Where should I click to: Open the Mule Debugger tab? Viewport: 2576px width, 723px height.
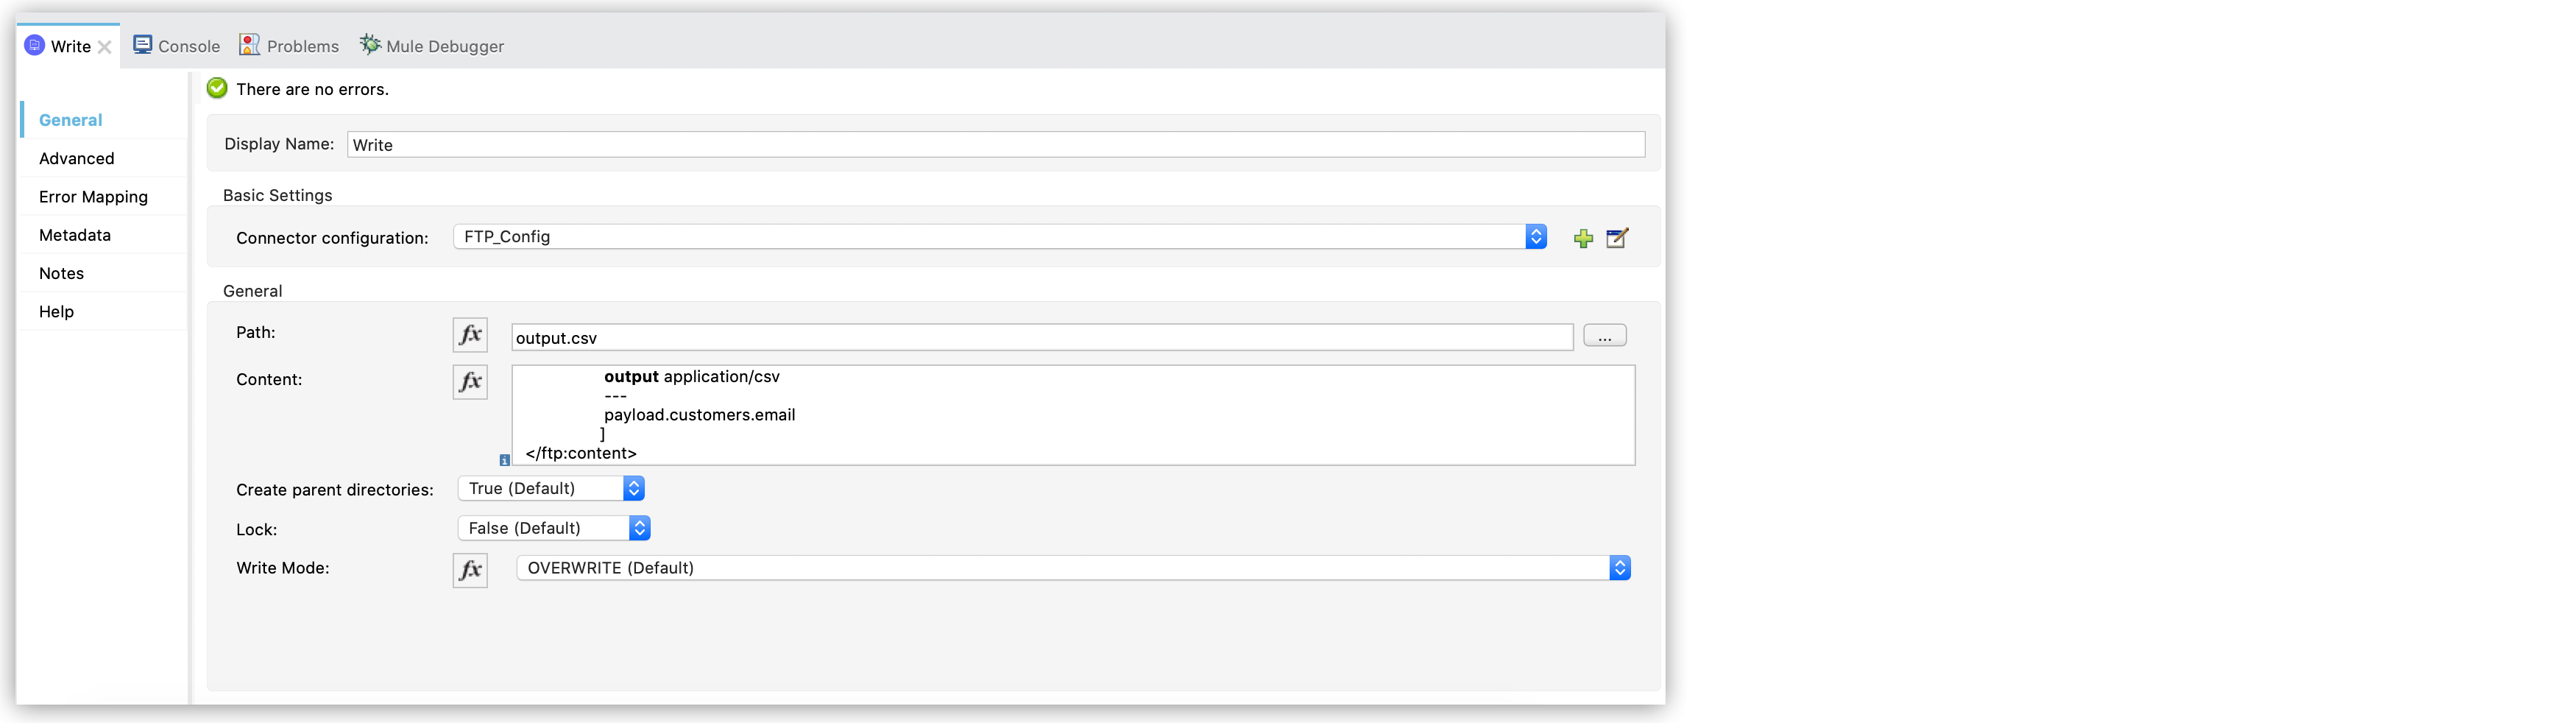pyautogui.click(x=432, y=46)
